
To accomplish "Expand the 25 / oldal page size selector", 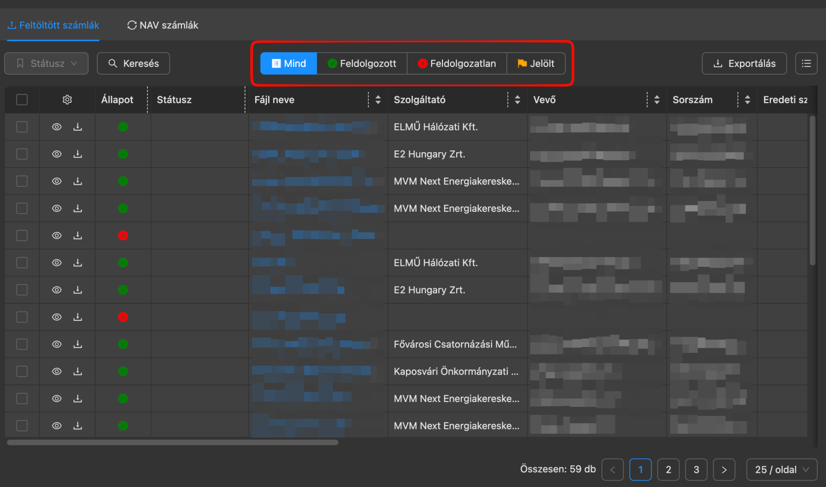I will [x=782, y=470].
